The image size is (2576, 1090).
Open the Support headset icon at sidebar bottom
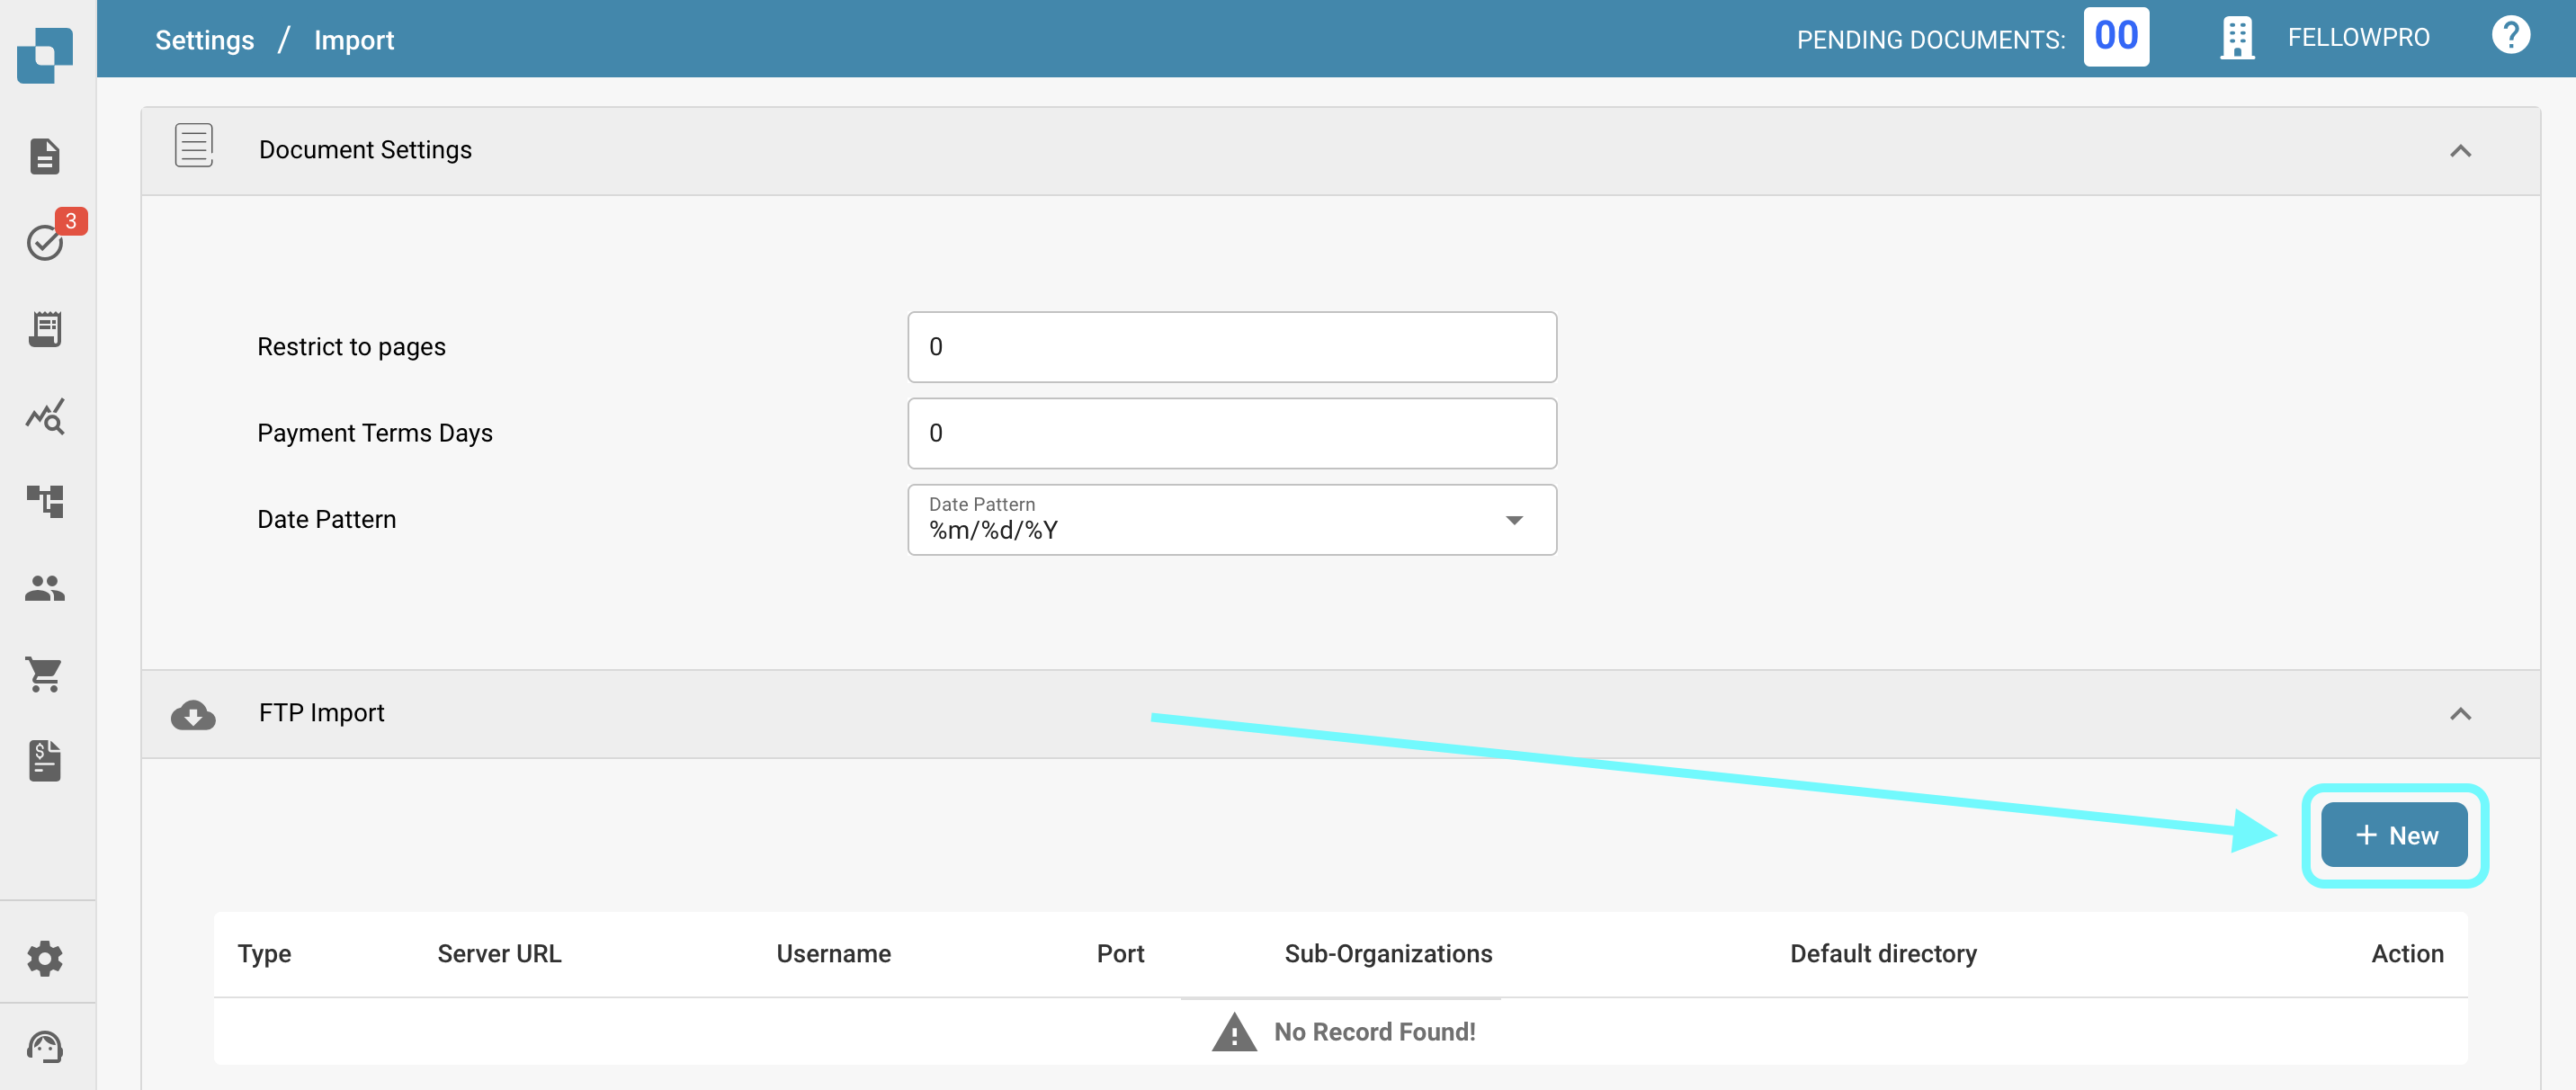pyautogui.click(x=44, y=1047)
